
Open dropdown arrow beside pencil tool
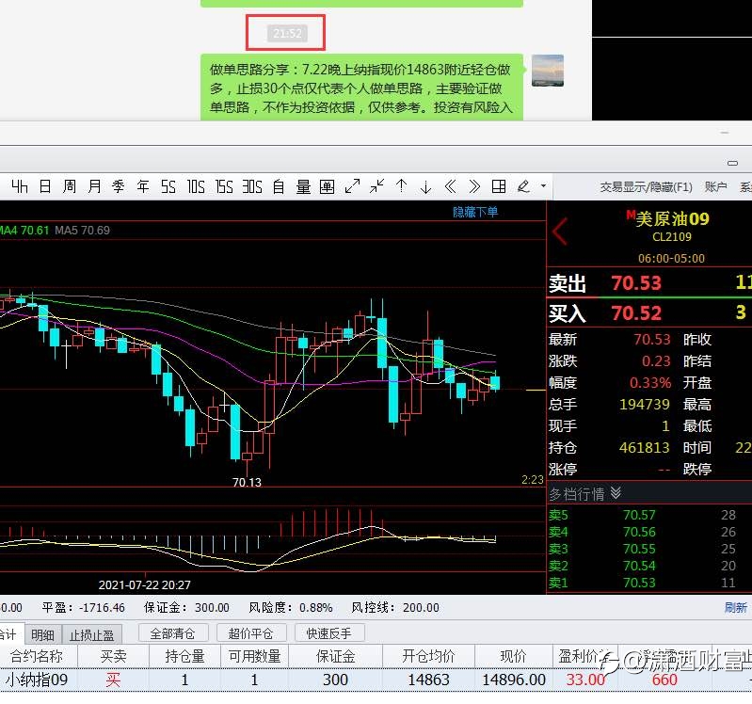pyautogui.click(x=543, y=186)
